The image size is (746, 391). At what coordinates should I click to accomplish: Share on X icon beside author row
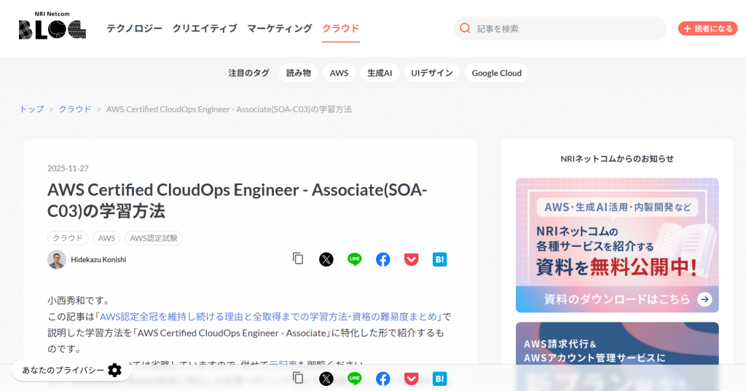click(326, 259)
